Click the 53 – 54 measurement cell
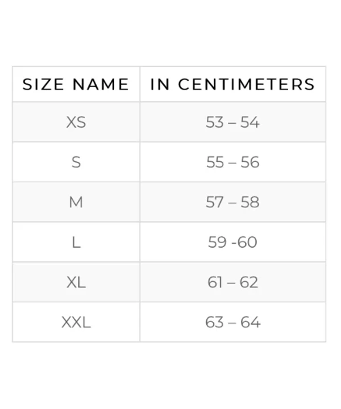 (232, 122)
